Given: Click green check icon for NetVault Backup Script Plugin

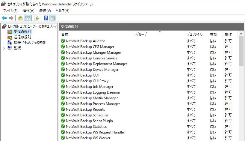Looking at the screenshot, I should point(63,121).
